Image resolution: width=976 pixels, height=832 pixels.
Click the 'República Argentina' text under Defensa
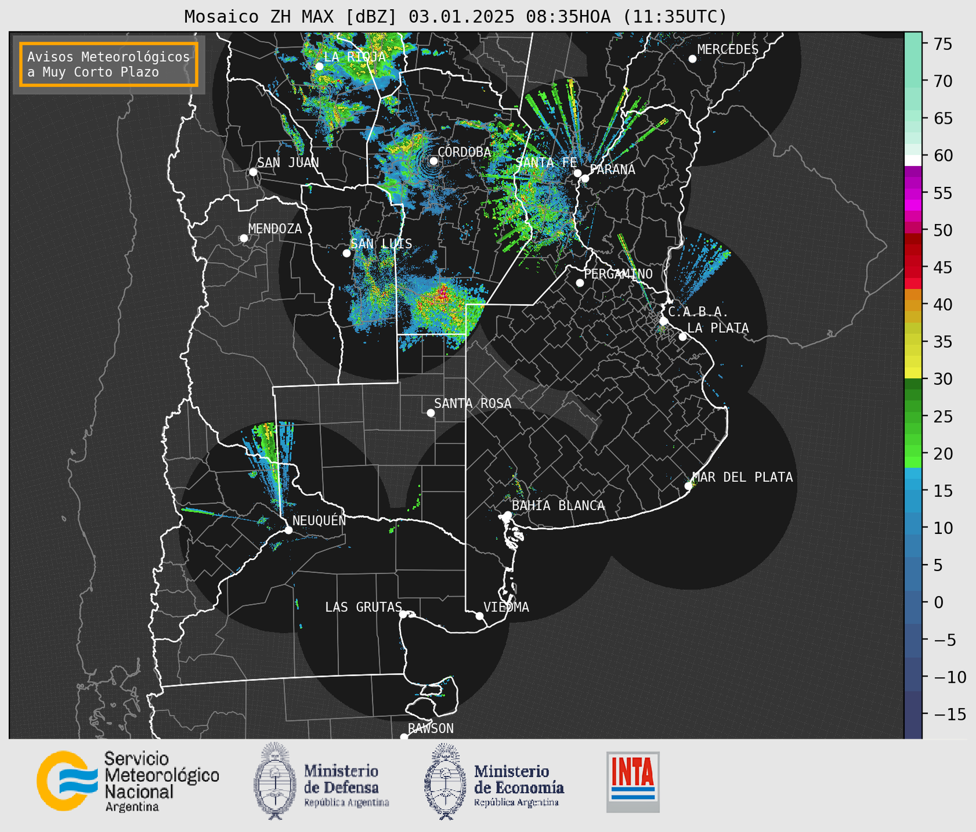click(x=347, y=802)
